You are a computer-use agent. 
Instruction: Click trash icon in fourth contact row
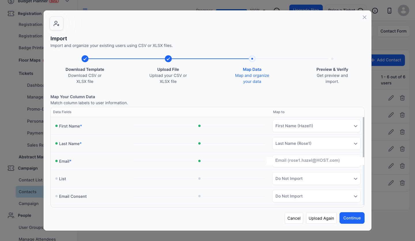pos(402,149)
